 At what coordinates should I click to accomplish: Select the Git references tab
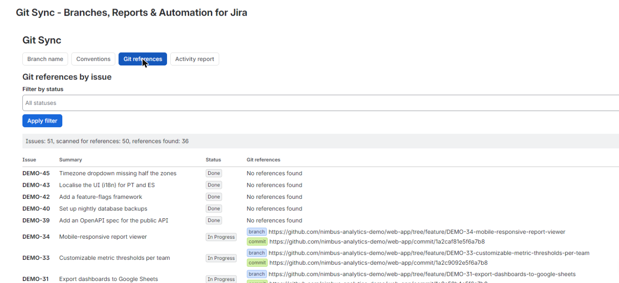142,59
